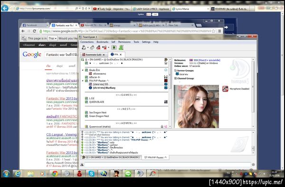Open the Windows Start button
The height and width of the screenshot is (187, 285).
[6, 174]
